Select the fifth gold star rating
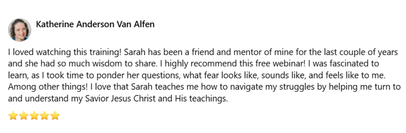 tap(55, 116)
